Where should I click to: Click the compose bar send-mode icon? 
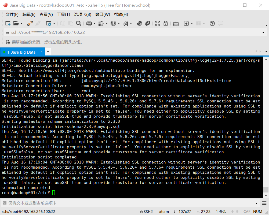tap(5, 203)
